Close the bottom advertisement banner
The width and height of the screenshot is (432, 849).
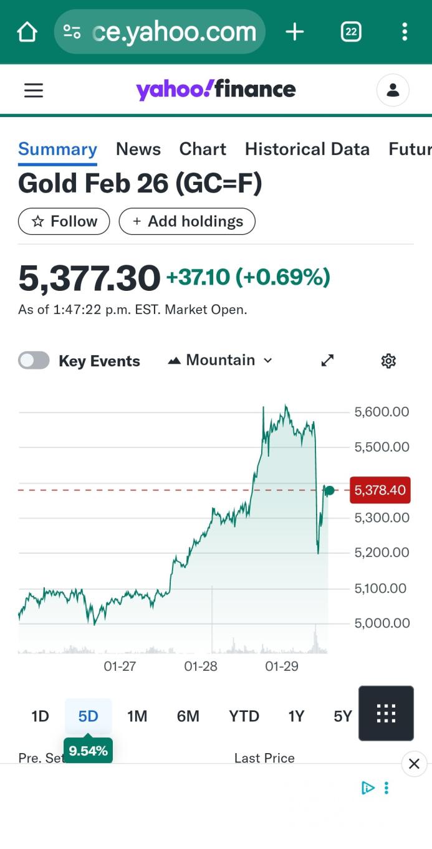coord(414,764)
